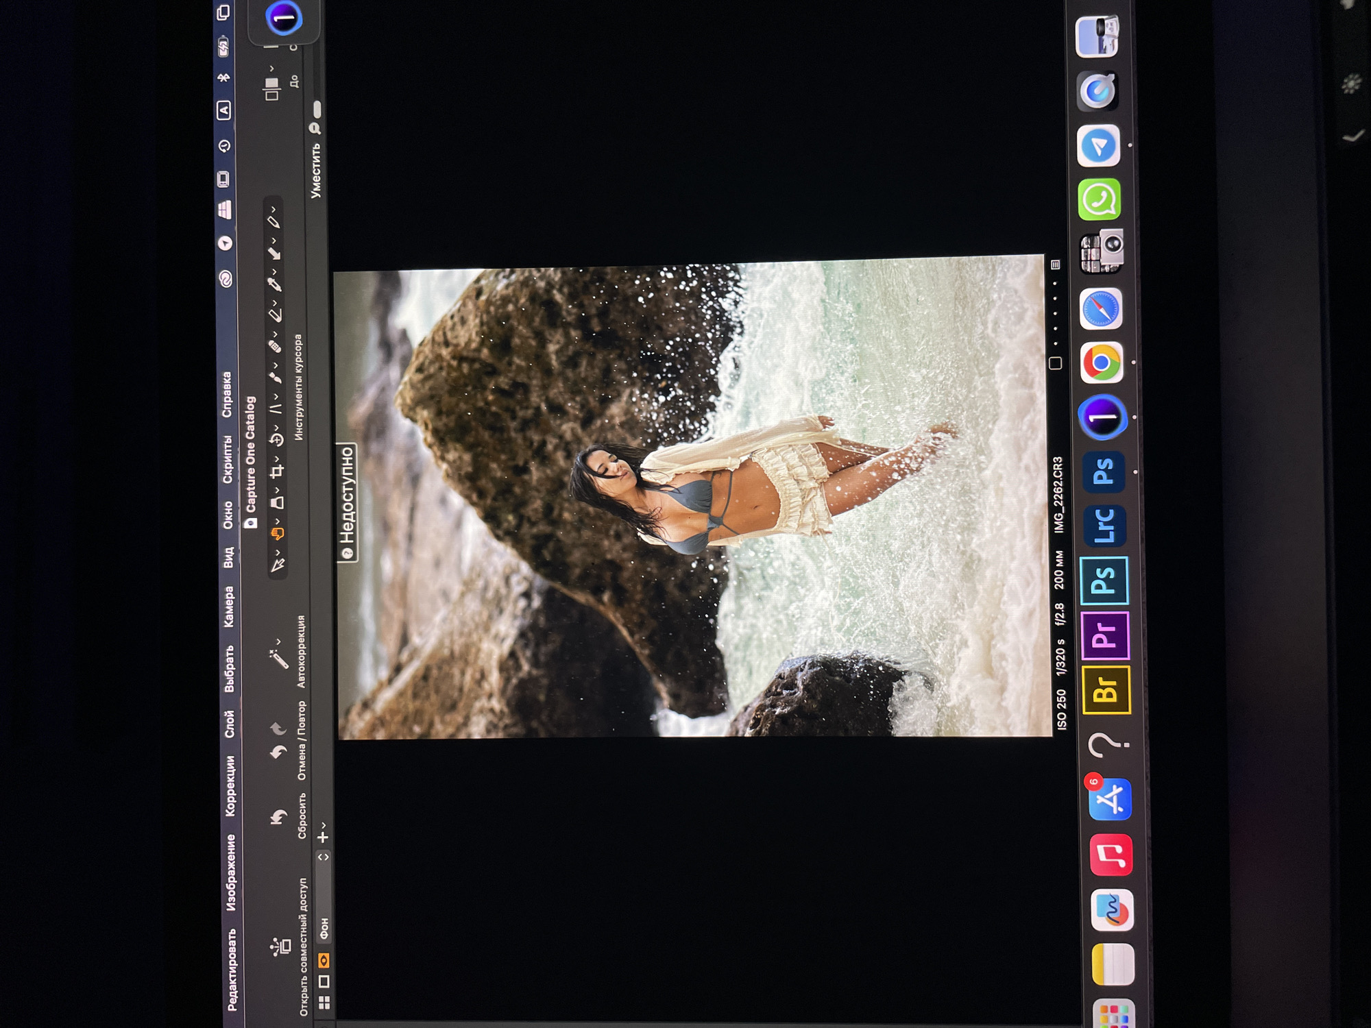Open the Камера menu
The width and height of the screenshot is (1371, 1028).
point(228,607)
